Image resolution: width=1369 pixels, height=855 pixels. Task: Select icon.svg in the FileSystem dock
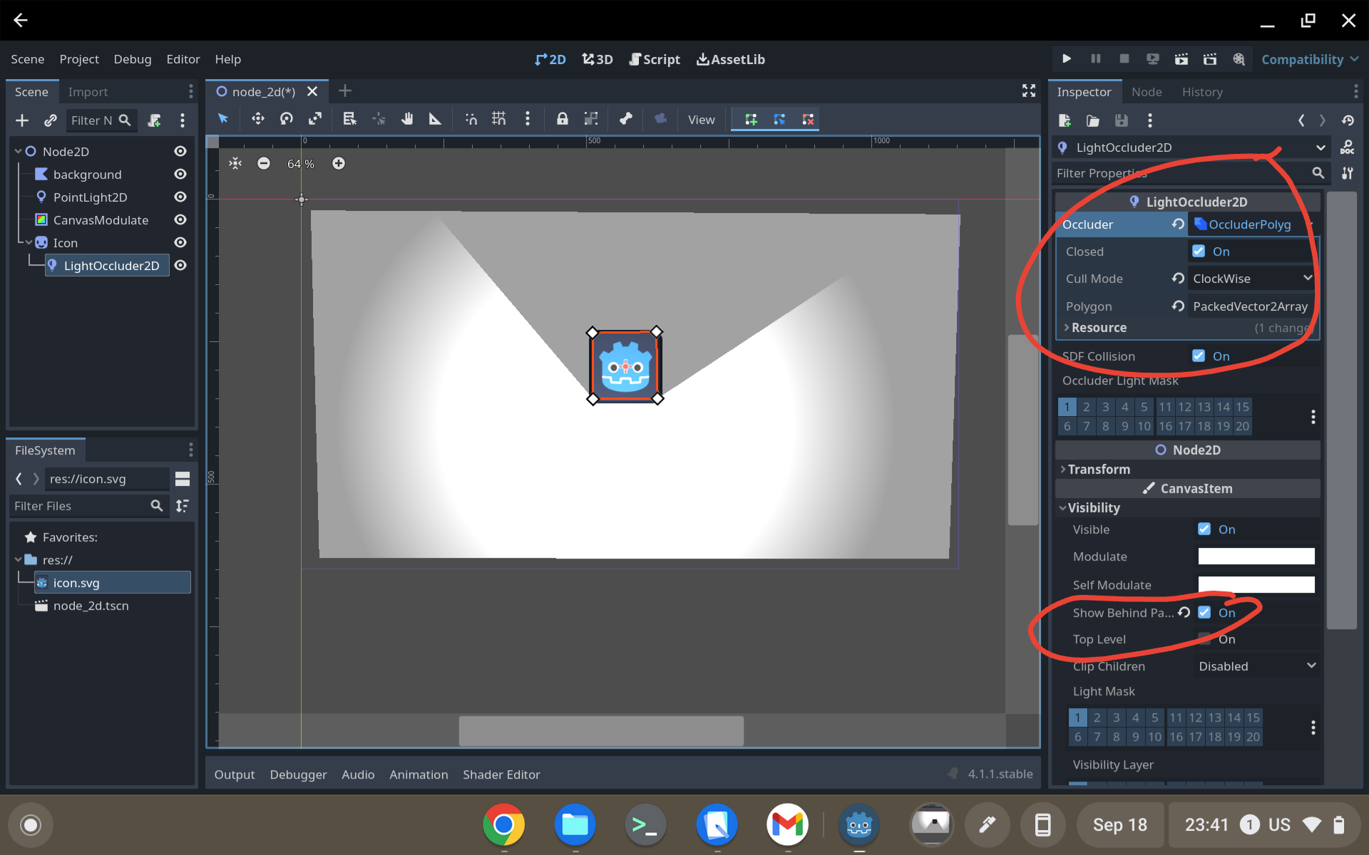(76, 582)
